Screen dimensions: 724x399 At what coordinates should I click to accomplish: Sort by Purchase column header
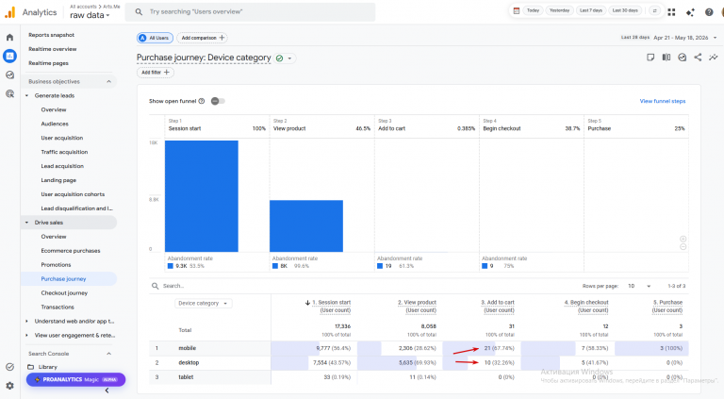coord(667,307)
